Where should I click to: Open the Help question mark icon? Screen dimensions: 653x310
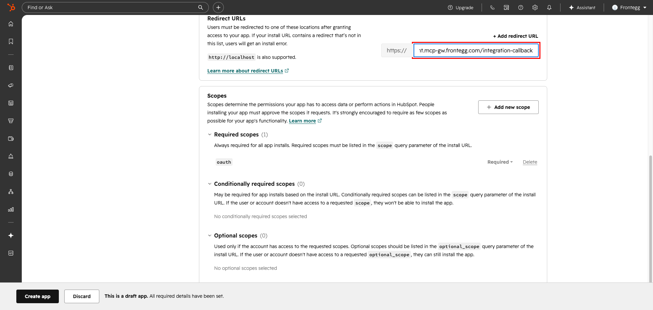[521, 7]
